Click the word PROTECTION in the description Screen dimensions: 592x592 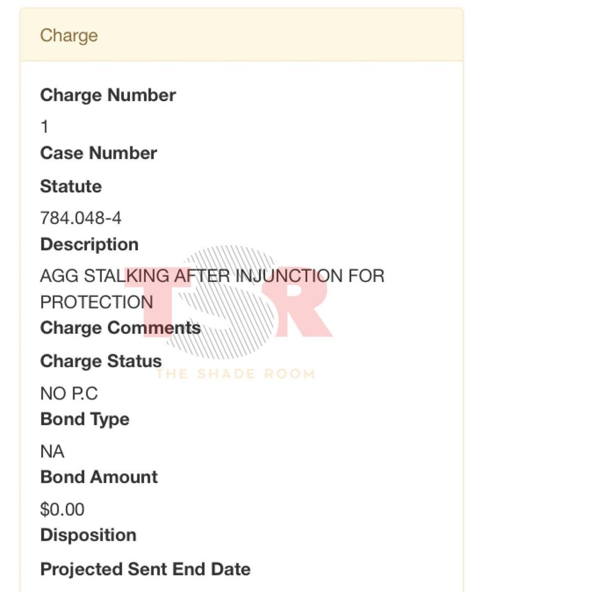point(96,302)
